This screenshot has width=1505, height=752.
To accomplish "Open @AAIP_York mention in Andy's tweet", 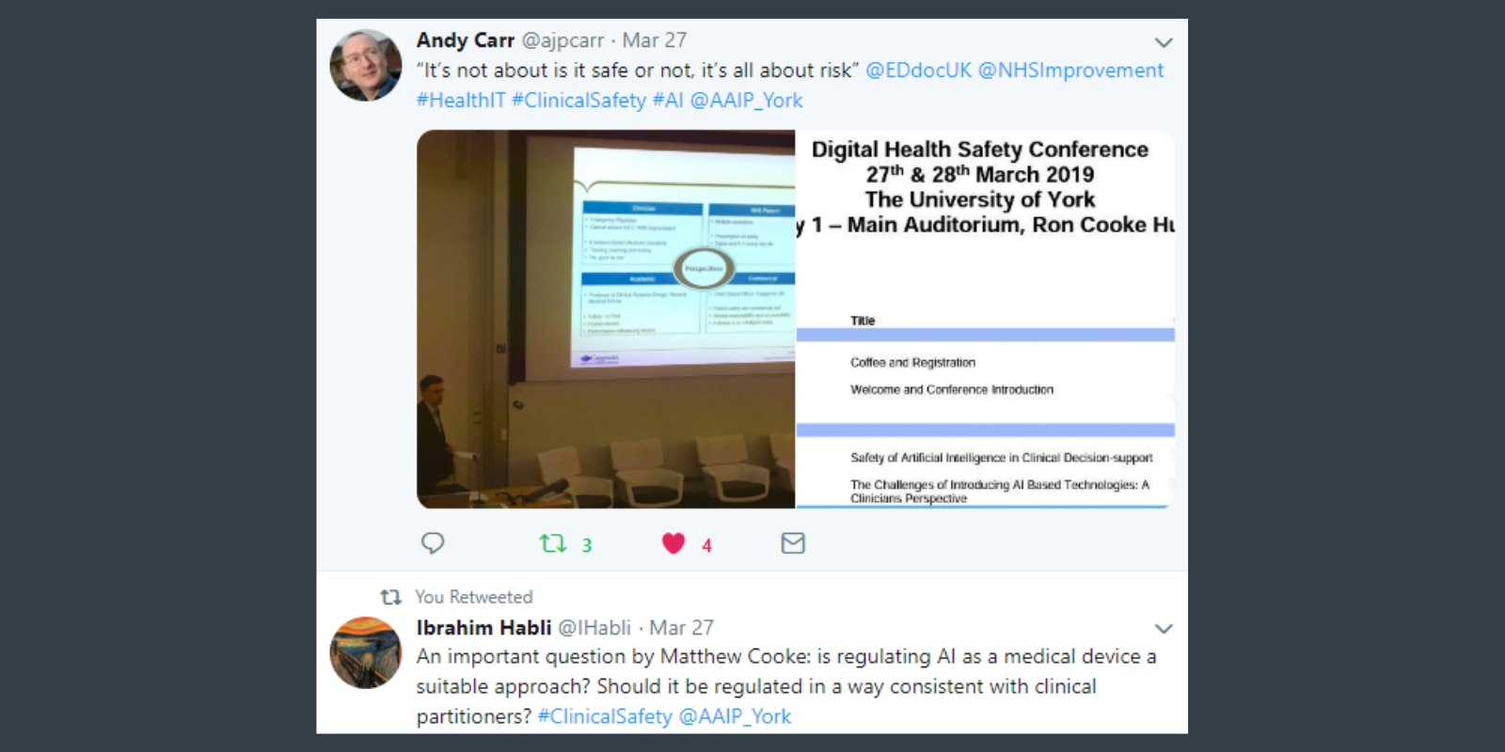I will coord(747,101).
